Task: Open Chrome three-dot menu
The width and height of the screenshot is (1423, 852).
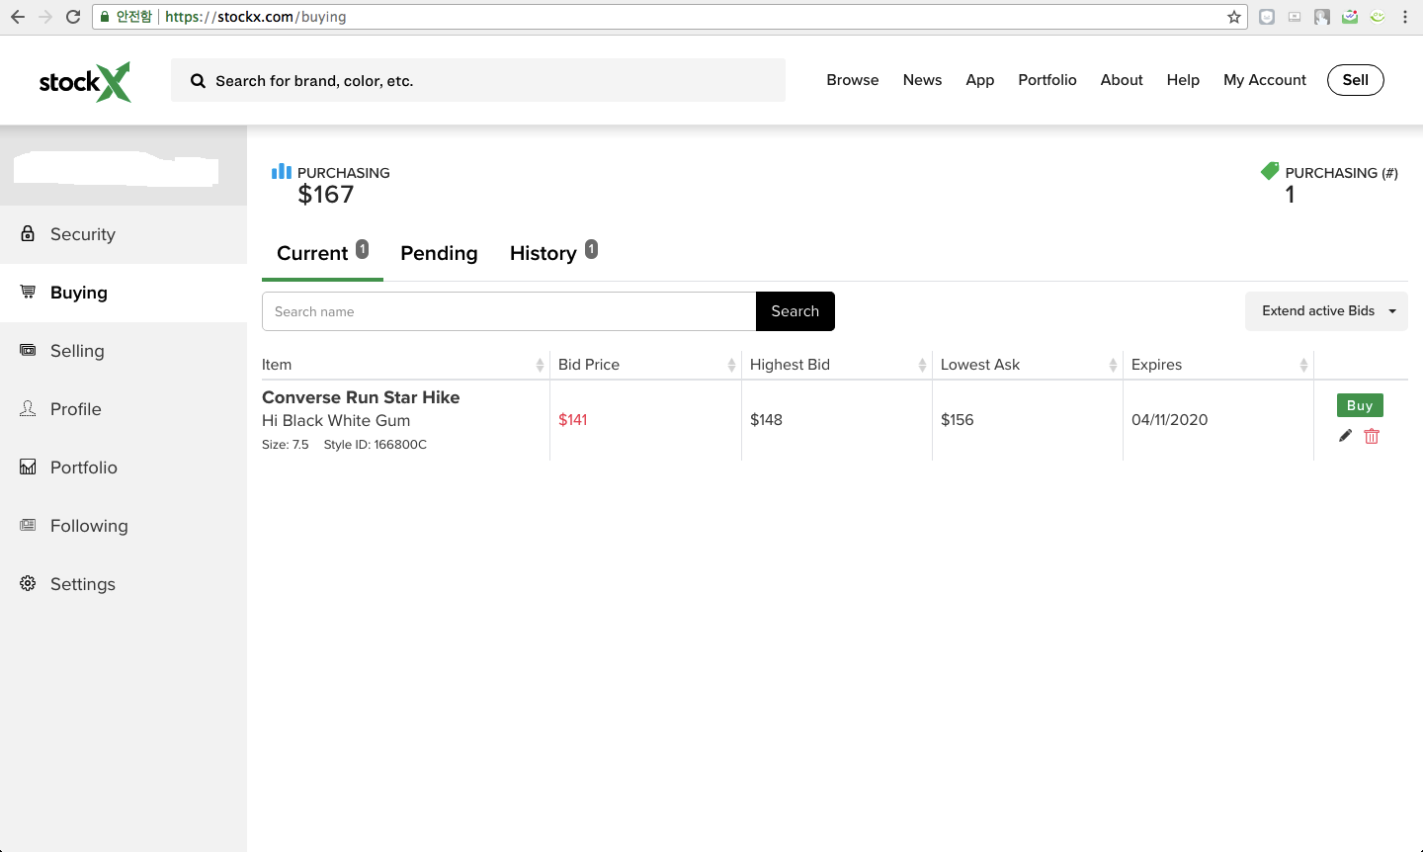Action: click(1405, 17)
